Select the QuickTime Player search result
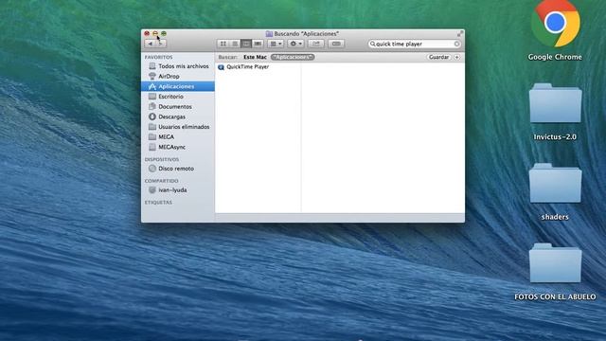 [258, 67]
